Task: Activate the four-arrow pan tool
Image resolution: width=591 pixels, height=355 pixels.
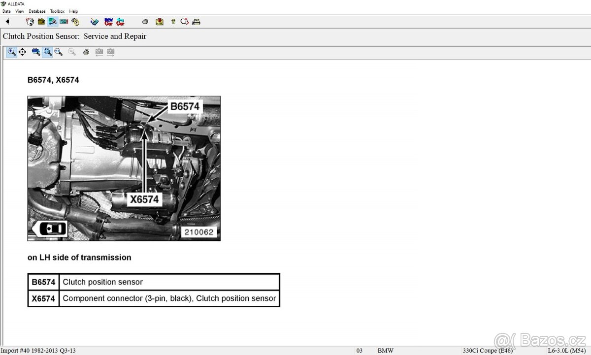Action: 23,52
